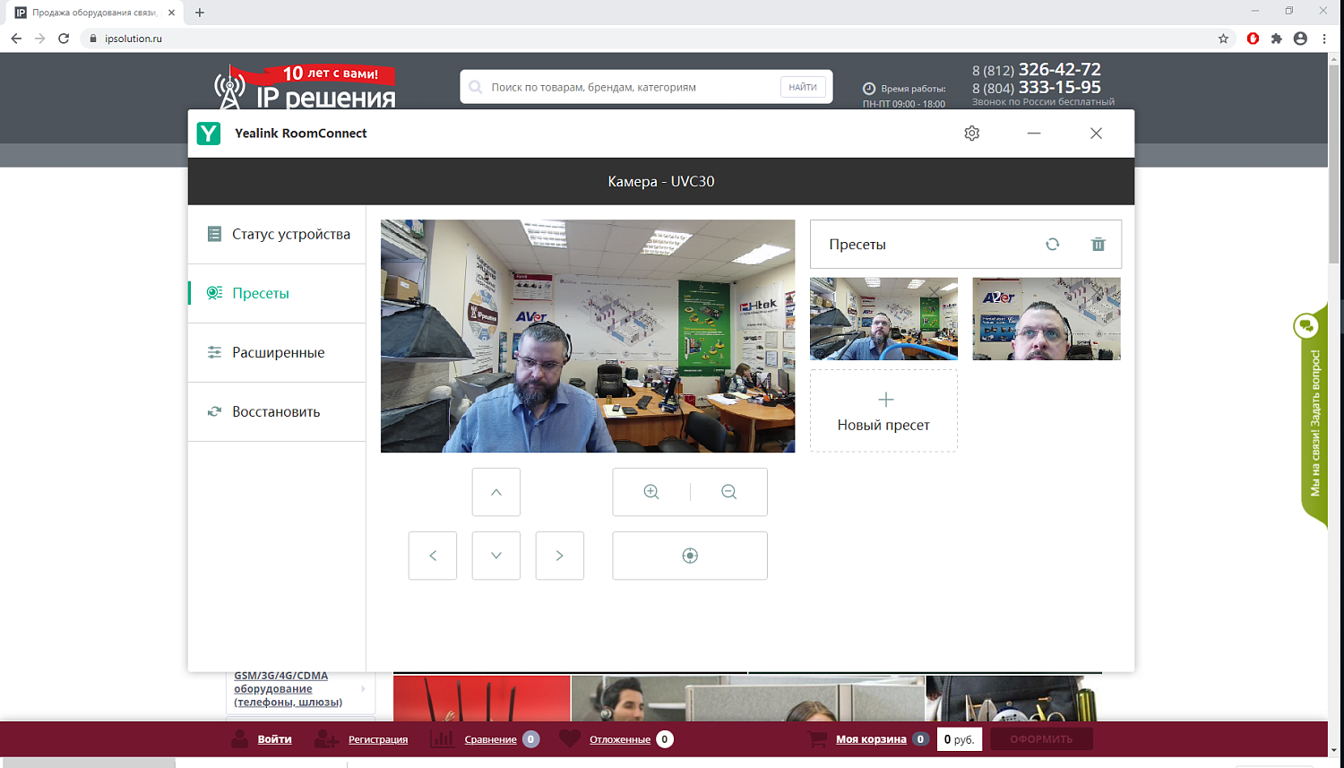Open Статус устройства section
The width and height of the screenshot is (1344, 768).
pos(278,235)
